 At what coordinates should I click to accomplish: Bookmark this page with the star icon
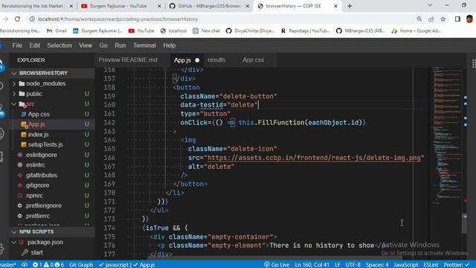click(x=443, y=19)
